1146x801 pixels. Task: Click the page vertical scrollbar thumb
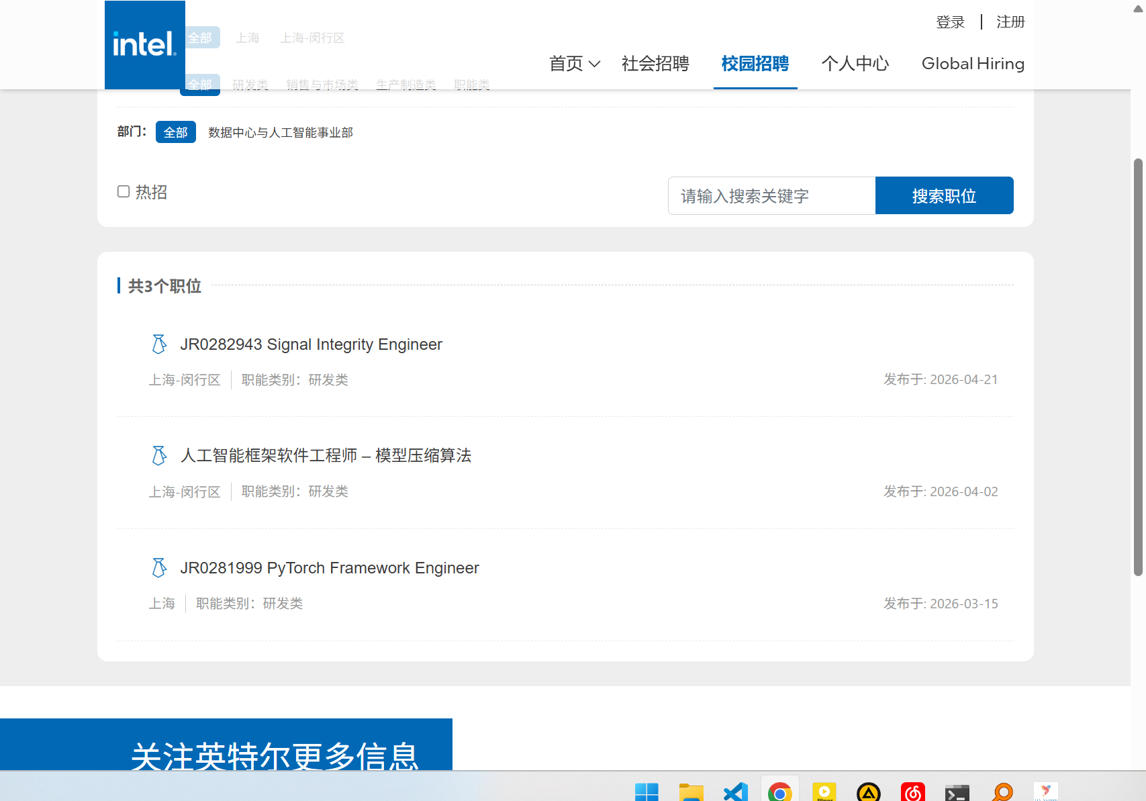(x=1137, y=367)
